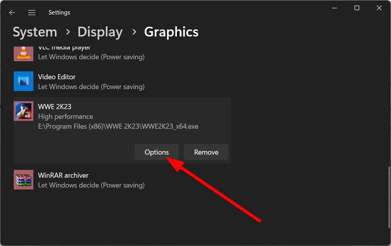Click the VLC media player icon

pos(23,53)
